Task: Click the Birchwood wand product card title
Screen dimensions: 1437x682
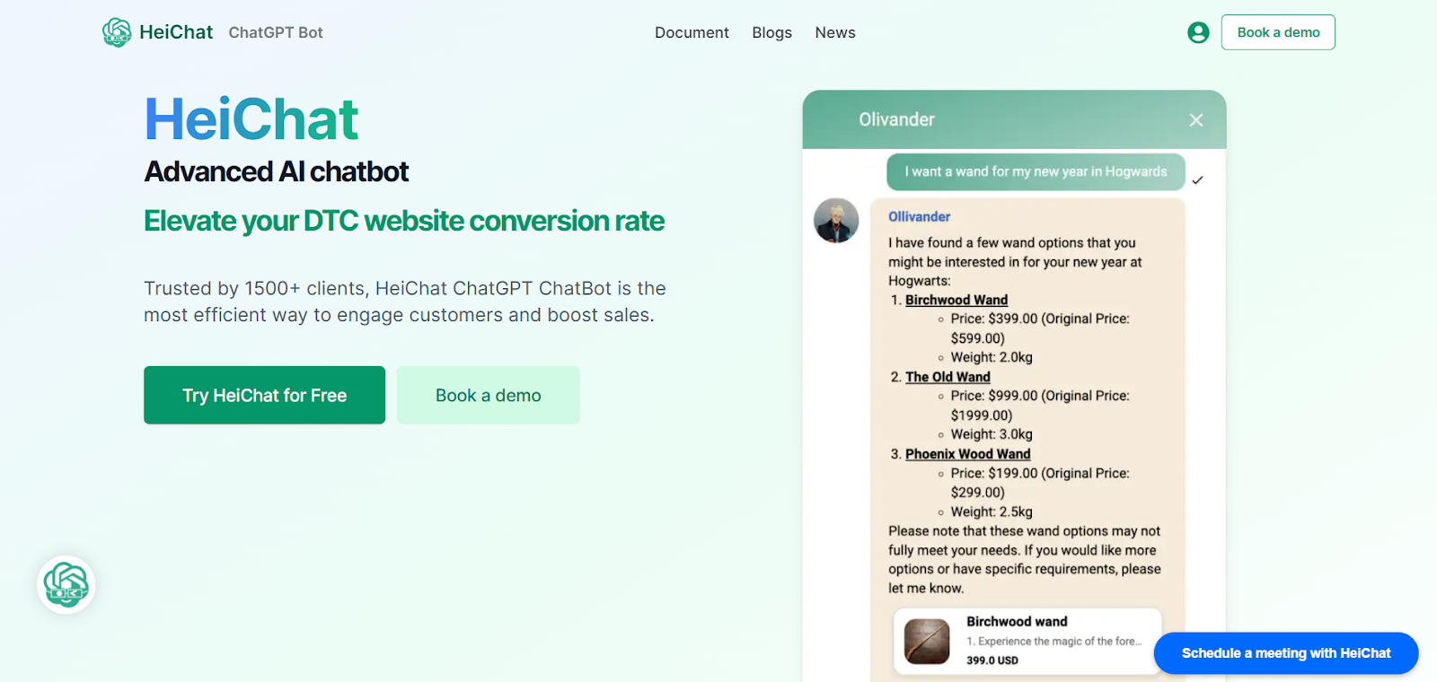Action: pyautogui.click(x=1017, y=621)
